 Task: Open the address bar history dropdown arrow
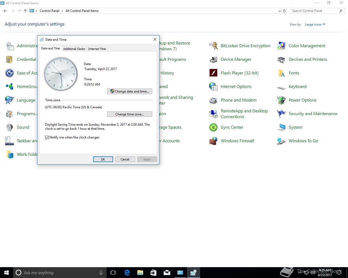(x=280, y=11)
